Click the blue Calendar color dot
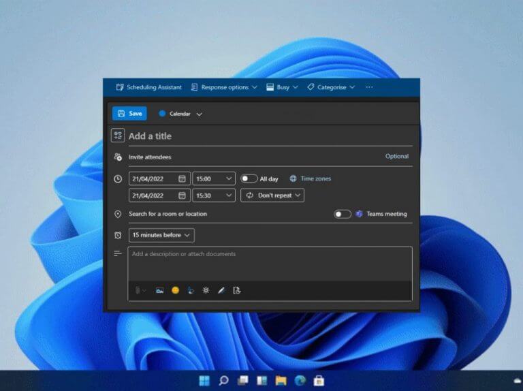The height and width of the screenshot is (391, 523). pos(162,114)
